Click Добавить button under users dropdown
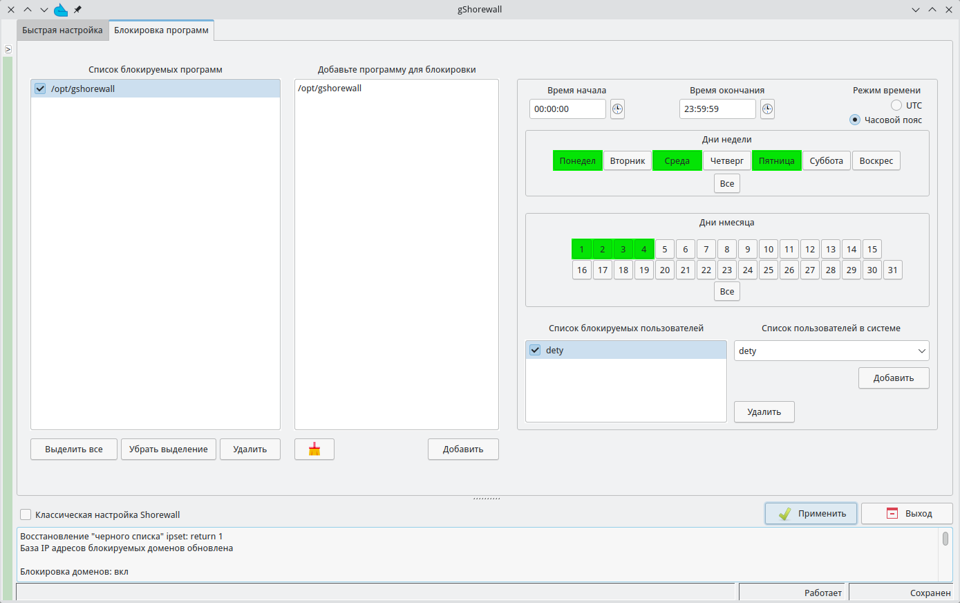Screen dimensions: 960x603 [894, 378]
